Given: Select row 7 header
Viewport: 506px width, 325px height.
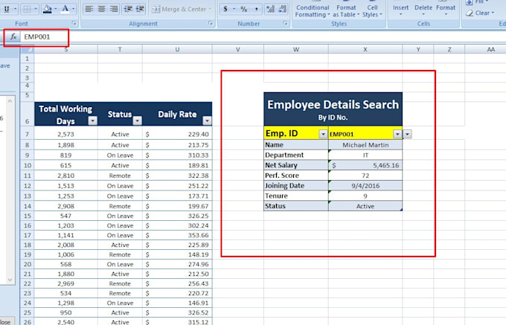Looking at the screenshot, I should click(x=27, y=134).
